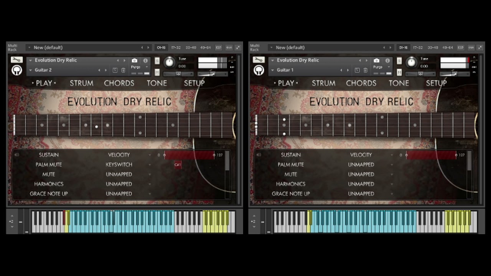Open SUSTAIN velocity mapping dropdown in Guitar 2

click(150, 155)
